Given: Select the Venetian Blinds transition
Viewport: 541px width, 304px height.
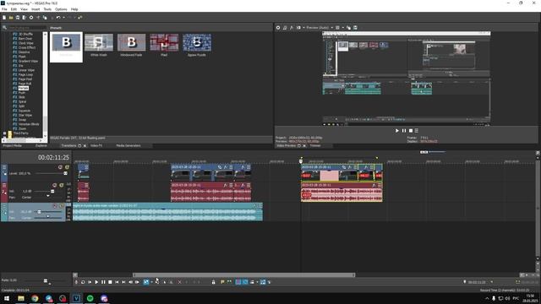Looking at the screenshot, I should 29,124.
